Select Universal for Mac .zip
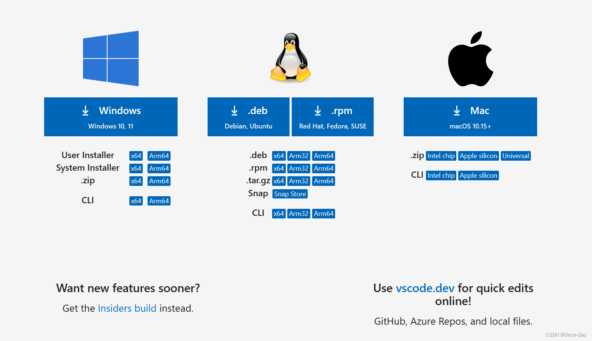592x341 pixels. pos(516,156)
